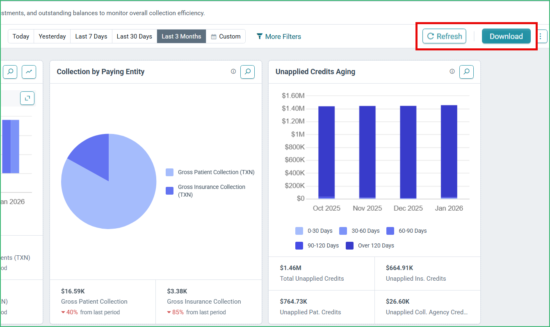Select the Last 7 Days range
The image size is (550, 327).
[x=91, y=36]
